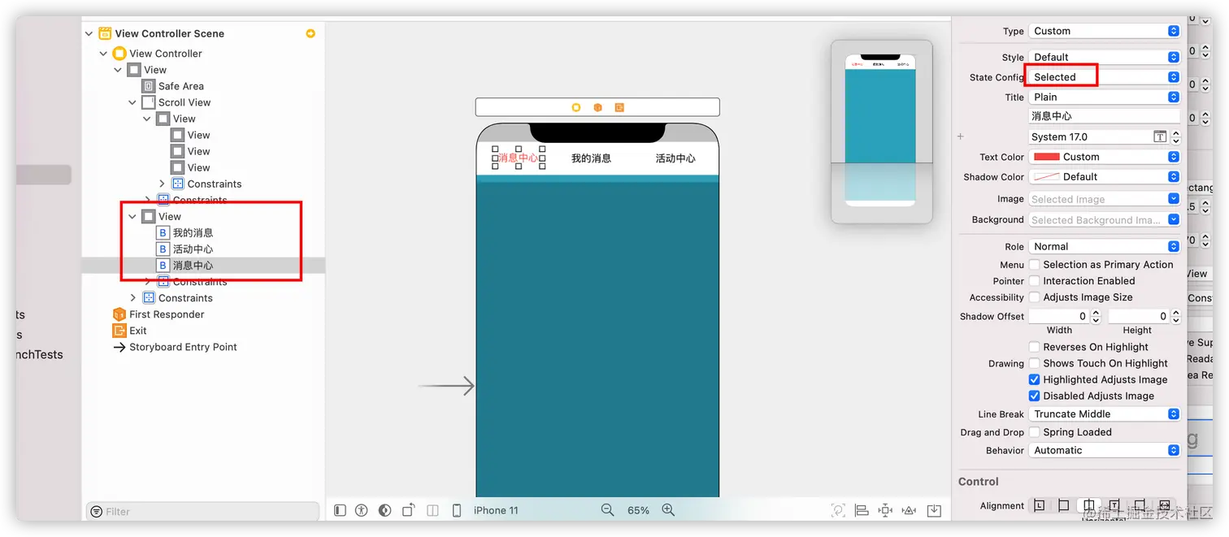Viewport: 1229px width, 537px height.
Task: Click the Filter field in the outline
Action: [202, 511]
